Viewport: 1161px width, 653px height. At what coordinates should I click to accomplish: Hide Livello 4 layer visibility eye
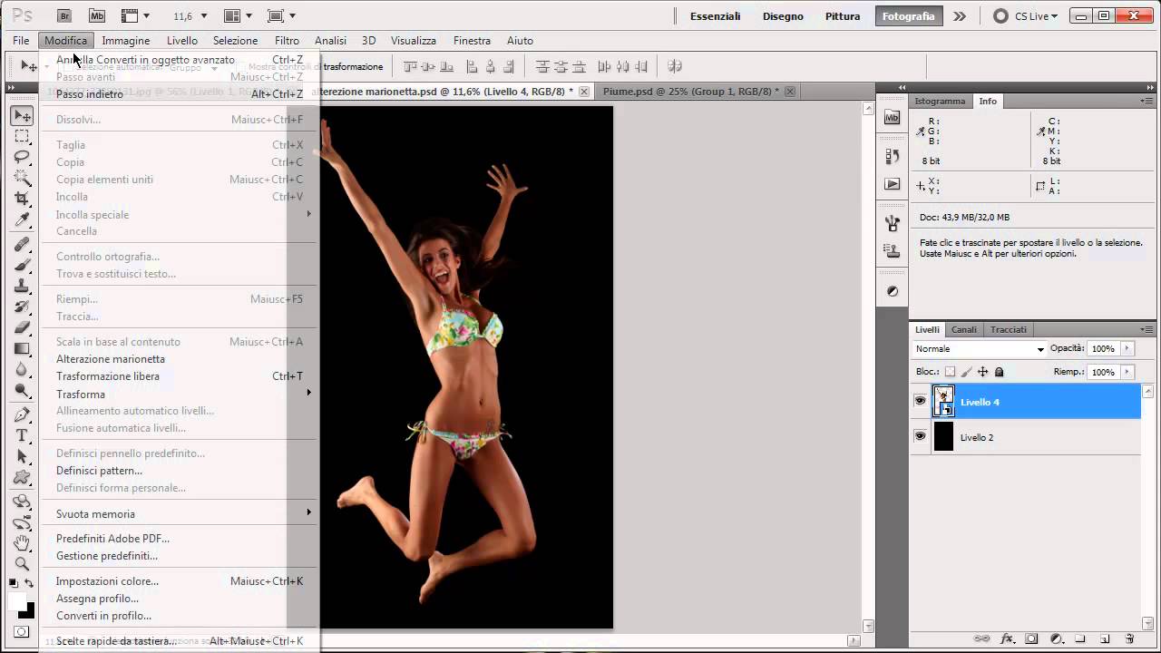920,401
